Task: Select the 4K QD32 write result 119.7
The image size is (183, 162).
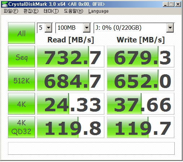Action: 140,127
